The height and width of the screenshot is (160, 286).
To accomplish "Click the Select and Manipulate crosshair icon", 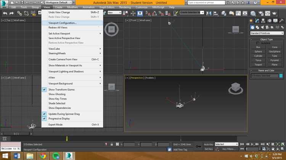I will click(x=133, y=13).
